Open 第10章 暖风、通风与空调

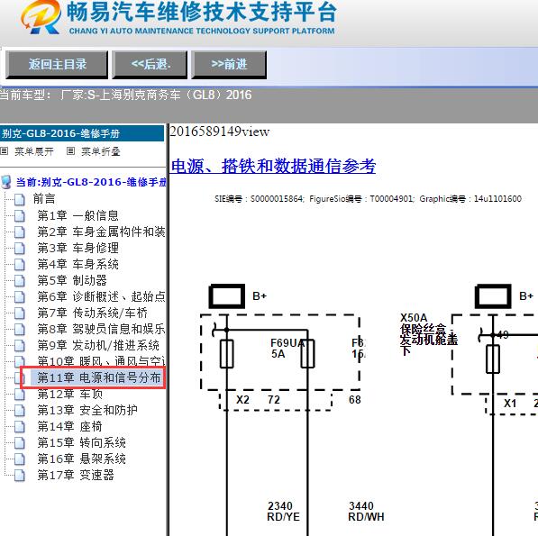101,360
